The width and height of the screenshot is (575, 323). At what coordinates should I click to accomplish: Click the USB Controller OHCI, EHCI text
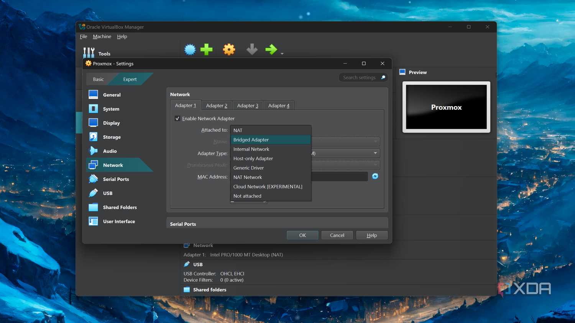click(x=214, y=274)
